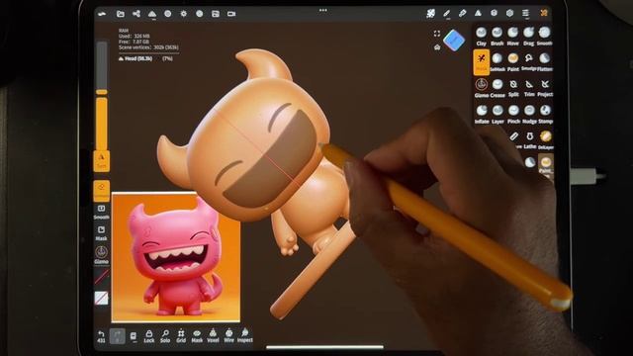The width and height of the screenshot is (633, 356).
Task: Toggle the orange button below Sym
Action: 101,191
